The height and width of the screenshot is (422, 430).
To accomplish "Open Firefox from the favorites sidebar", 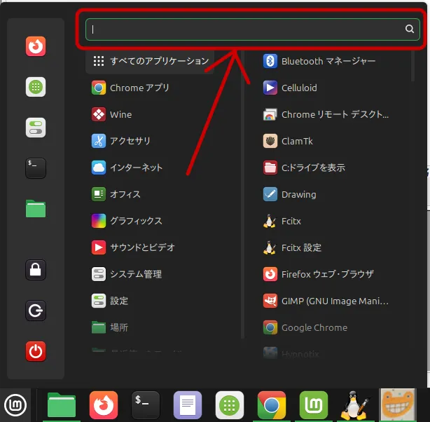I will point(36,46).
